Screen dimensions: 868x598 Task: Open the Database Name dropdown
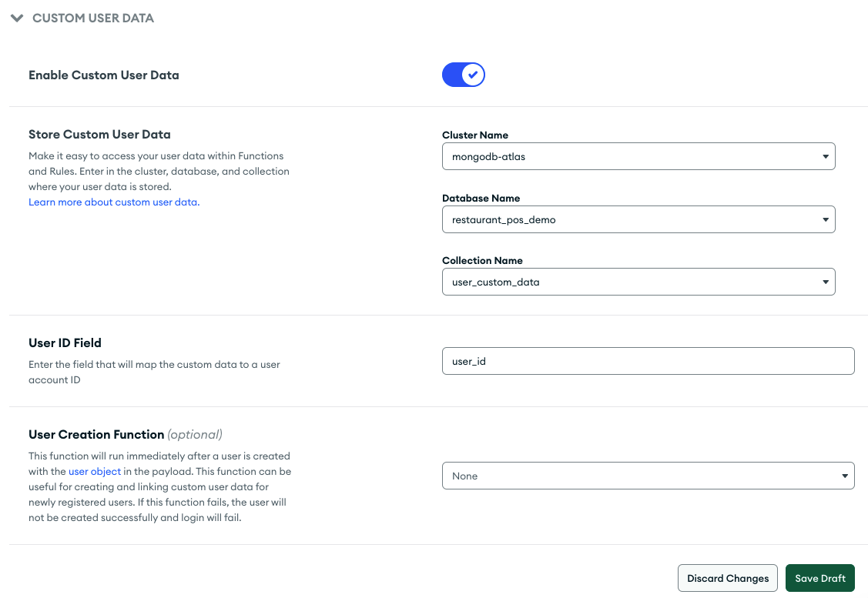pos(638,219)
